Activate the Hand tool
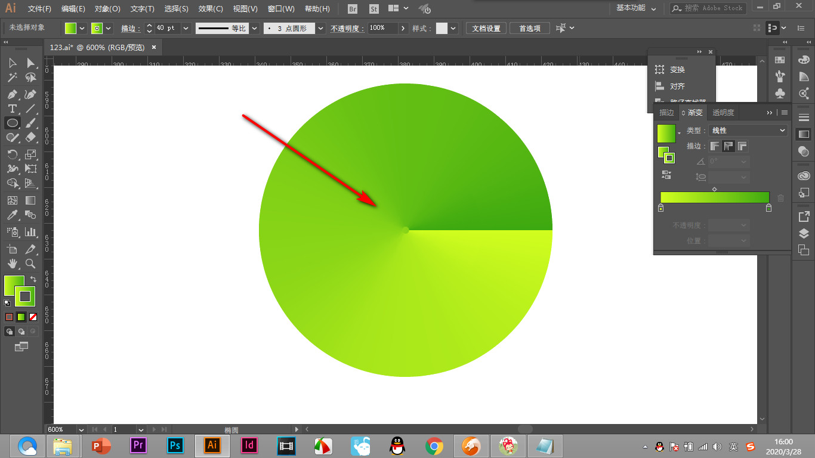Image resolution: width=815 pixels, height=458 pixels. (12, 264)
